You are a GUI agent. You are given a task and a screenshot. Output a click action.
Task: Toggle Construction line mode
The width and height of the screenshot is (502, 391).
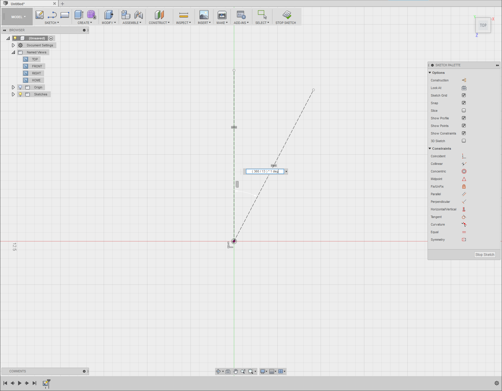[x=464, y=80]
